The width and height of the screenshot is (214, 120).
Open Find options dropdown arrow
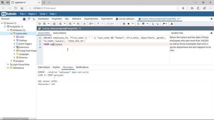pyautogui.click(x=65, y=24)
